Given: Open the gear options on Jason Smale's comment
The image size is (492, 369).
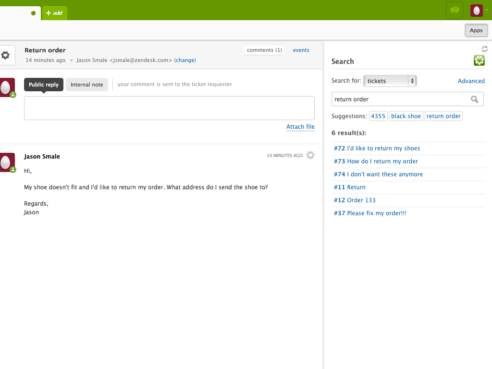Looking at the screenshot, I should coord(310,155).
